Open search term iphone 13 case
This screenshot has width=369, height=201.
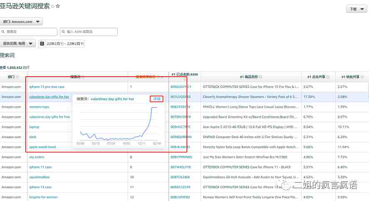40,187
